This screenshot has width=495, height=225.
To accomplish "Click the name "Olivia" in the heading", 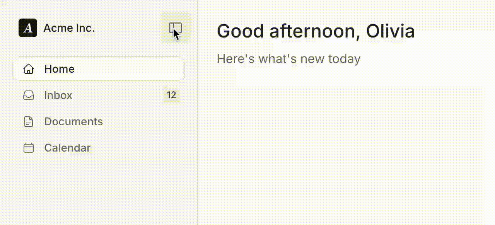I will (x=390, y=31).
